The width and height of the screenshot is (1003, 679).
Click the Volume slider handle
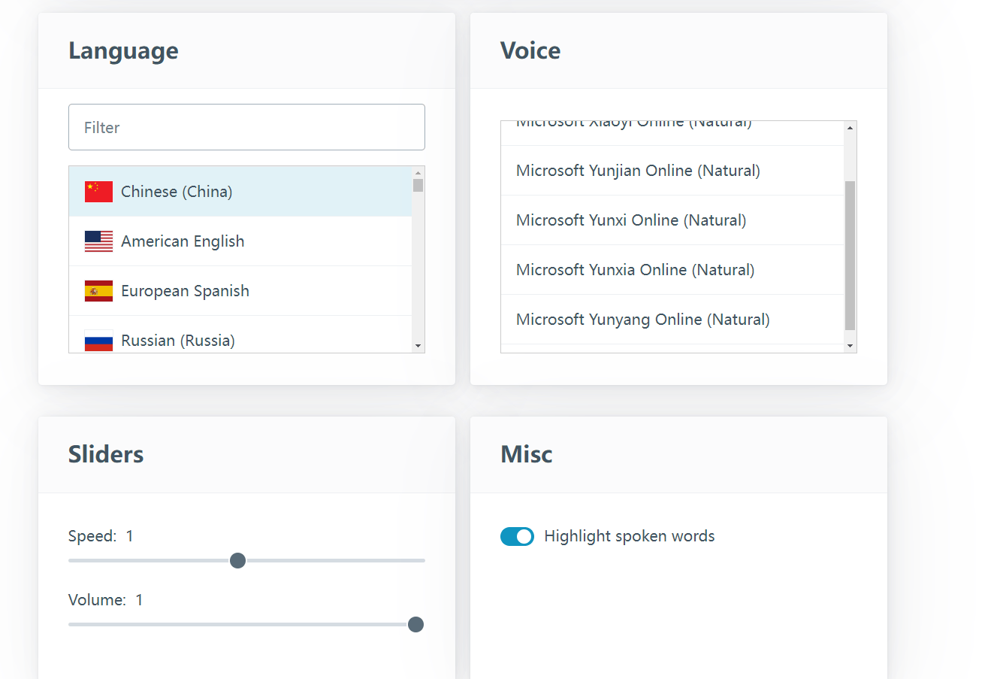tap(415, 624)
